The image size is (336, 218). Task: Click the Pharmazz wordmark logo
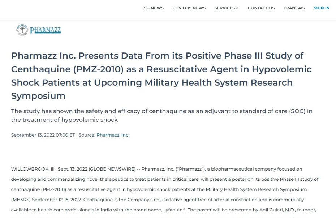tap(45, 30)
